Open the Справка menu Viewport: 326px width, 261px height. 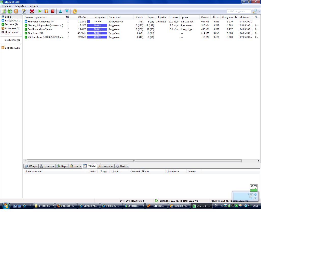pyautogui.click(x=33, y=6)
